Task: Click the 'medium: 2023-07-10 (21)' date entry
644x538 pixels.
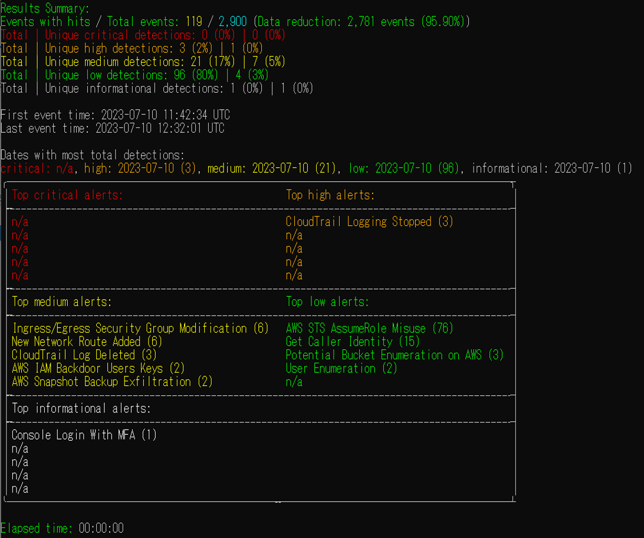Action: [x=271, y=168]
